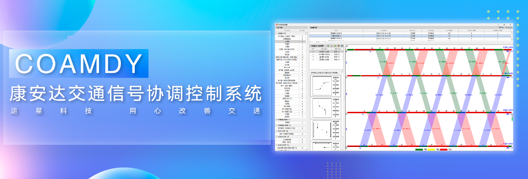The image size is (528, 179).
Task: Click the small icon at chart's top-left corner
Action: pos(347,46)
